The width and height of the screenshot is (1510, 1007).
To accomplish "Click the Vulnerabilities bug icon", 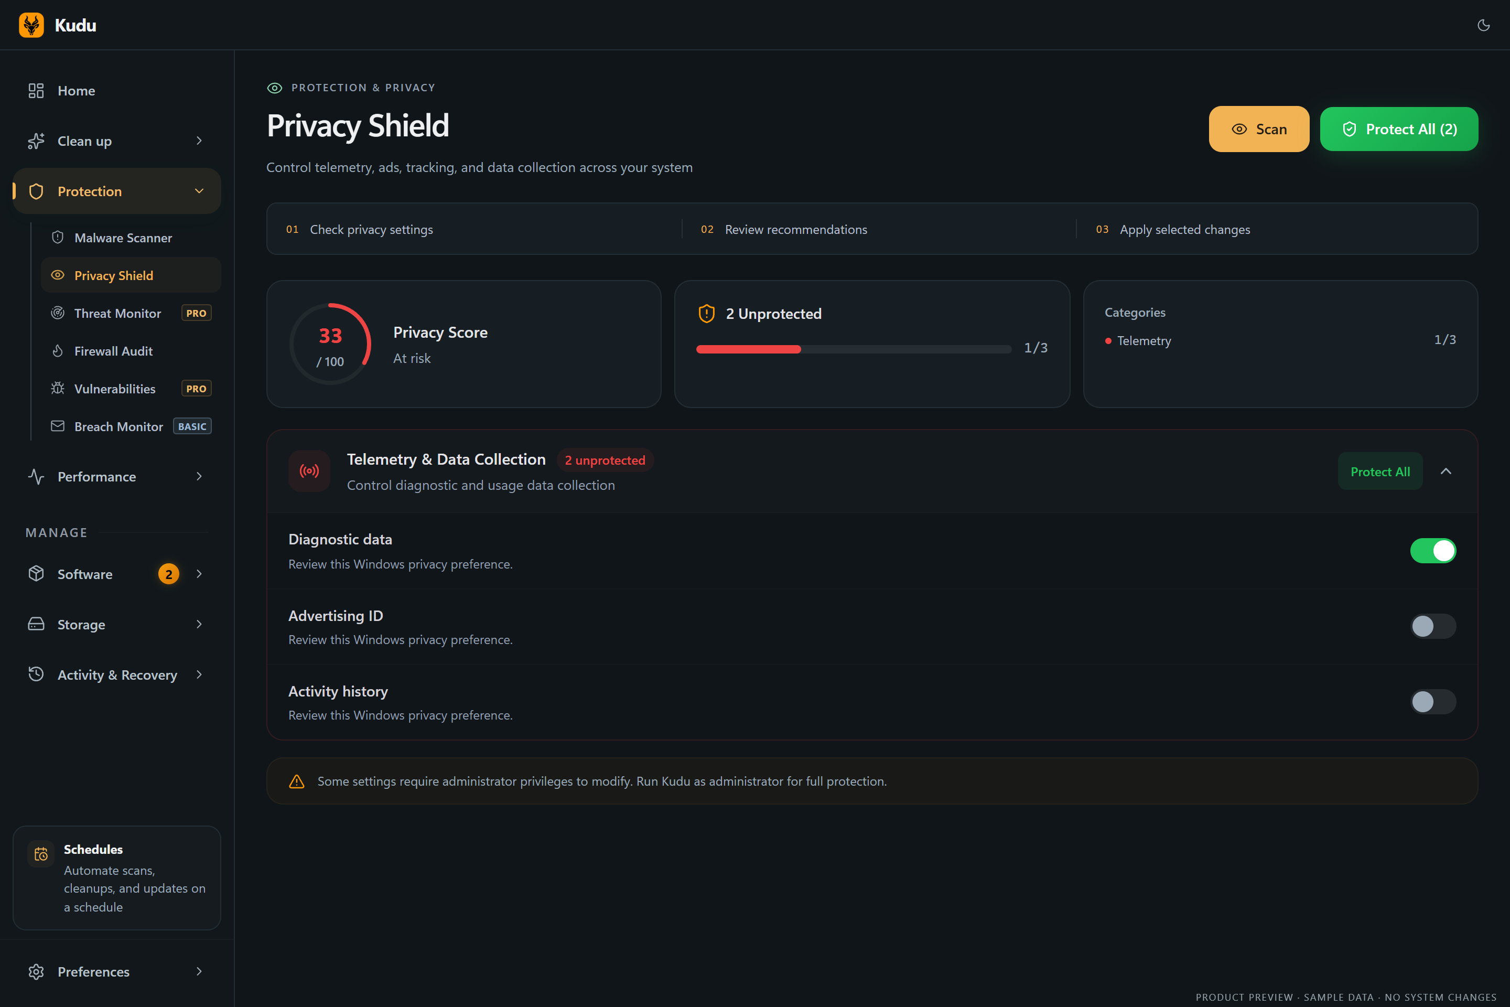I will [x=58, y=389].
